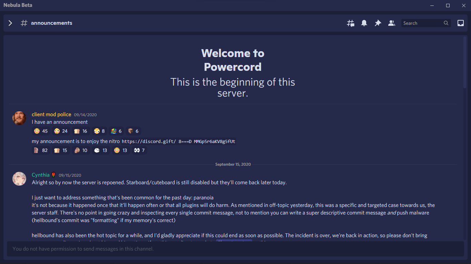The height and width of the screenshot is (264, 471).
Task: Click the announcements channel title
Action: 52,23
